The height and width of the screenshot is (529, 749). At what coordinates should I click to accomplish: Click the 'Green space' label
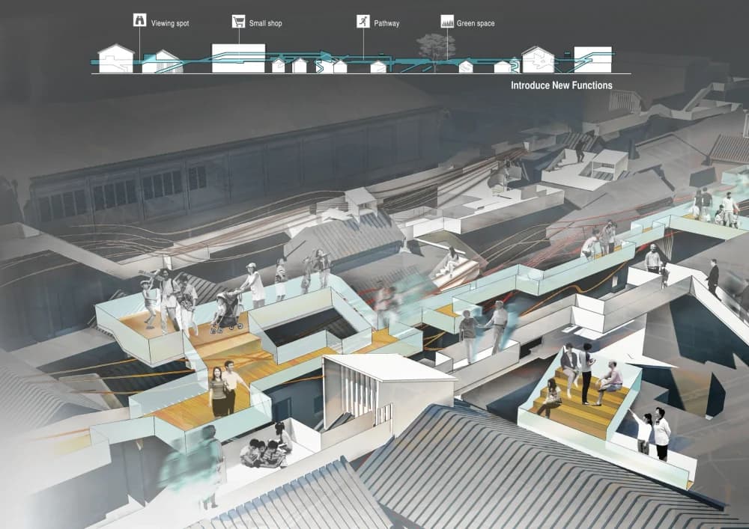coord(476,23)
